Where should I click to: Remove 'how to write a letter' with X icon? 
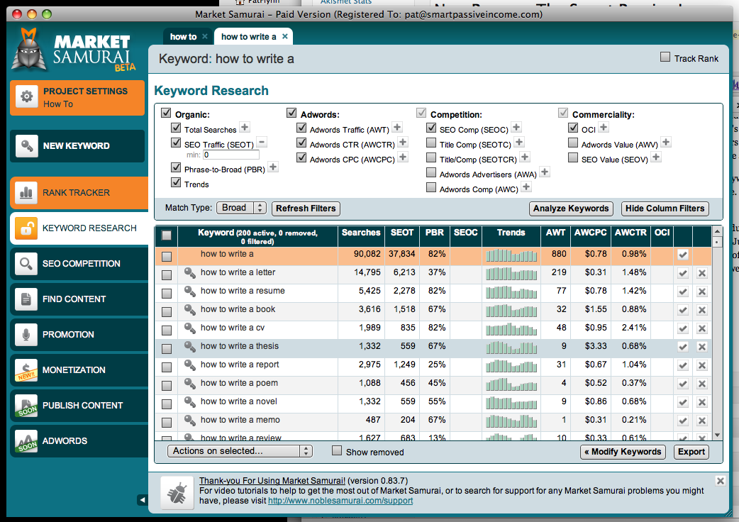(x=702, y=273)
